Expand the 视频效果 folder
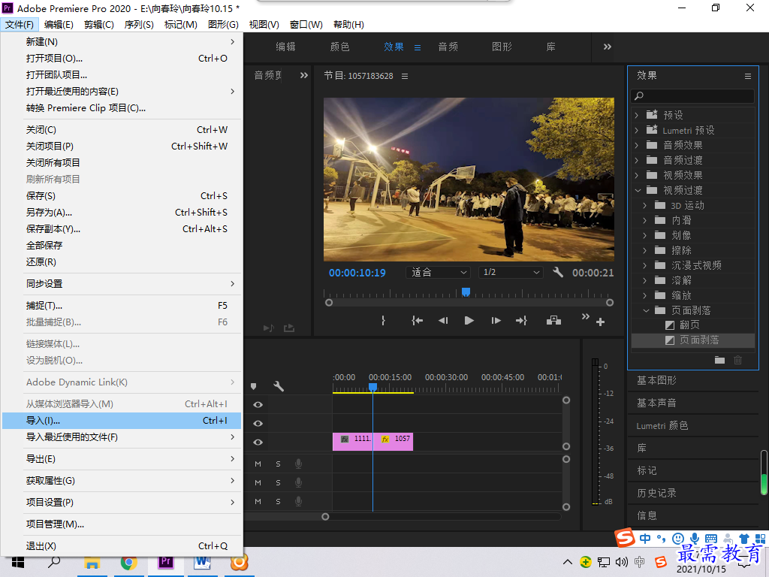 [637, 175]
